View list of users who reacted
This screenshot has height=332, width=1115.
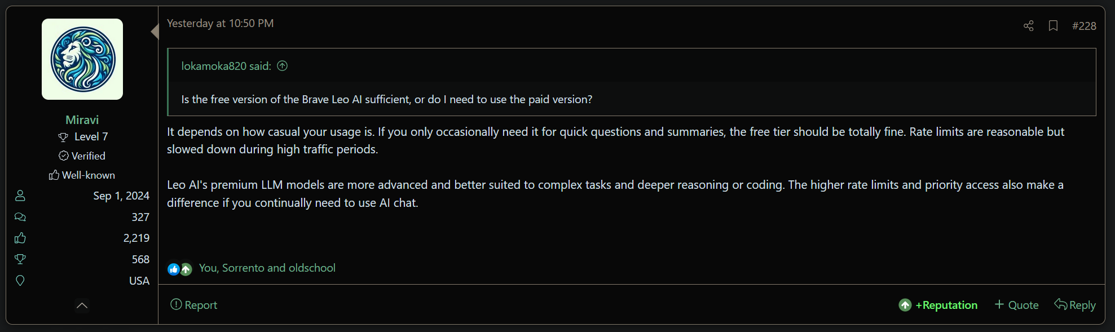(x=267, y=268)
